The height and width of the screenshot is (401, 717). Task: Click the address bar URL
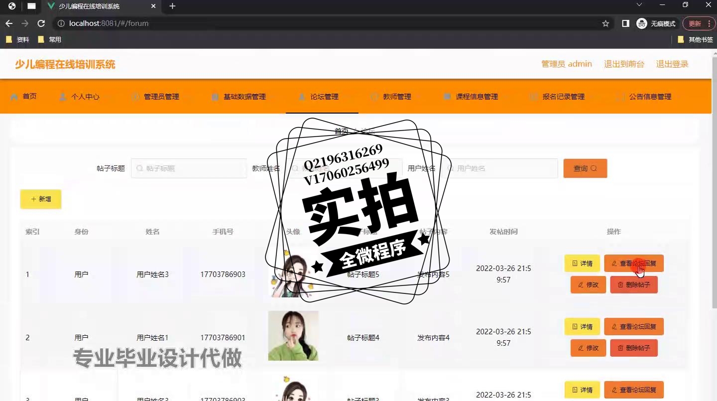[x=109, y=23]
